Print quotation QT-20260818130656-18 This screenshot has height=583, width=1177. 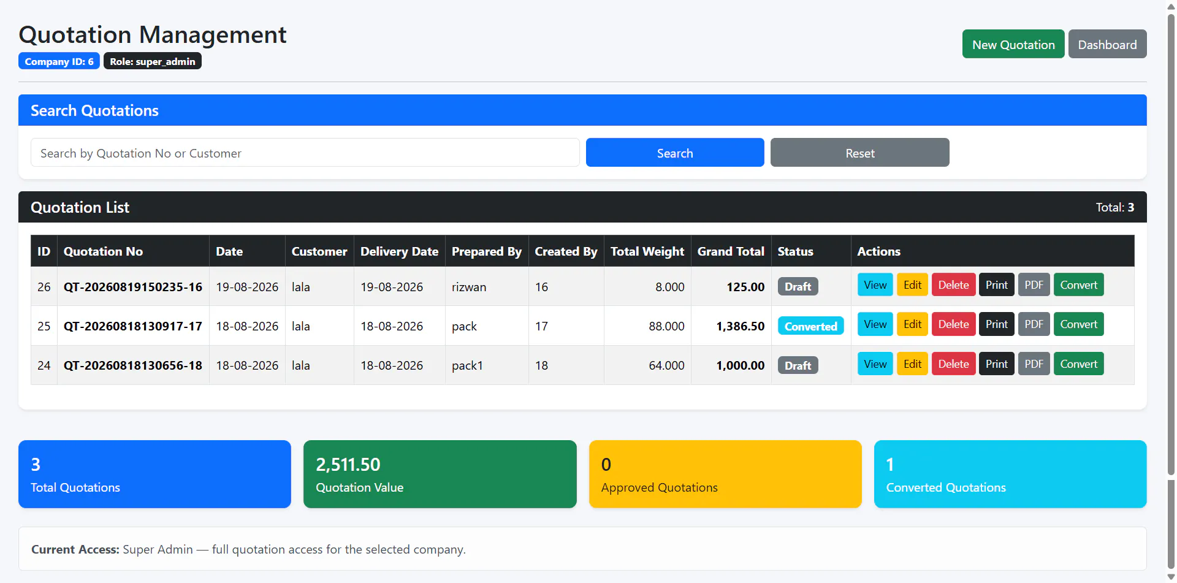point(997,364)
